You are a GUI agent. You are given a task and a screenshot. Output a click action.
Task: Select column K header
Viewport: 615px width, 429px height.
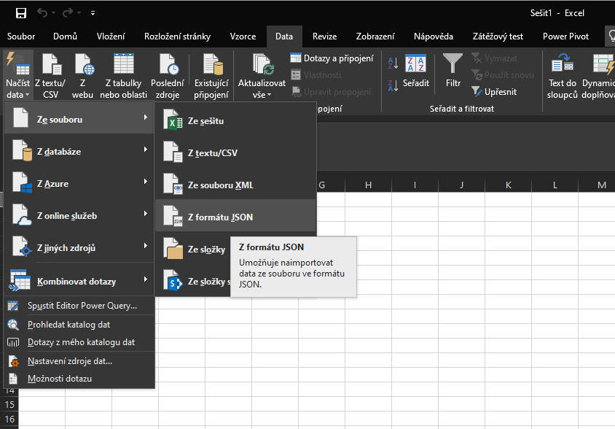coord(508,185)
